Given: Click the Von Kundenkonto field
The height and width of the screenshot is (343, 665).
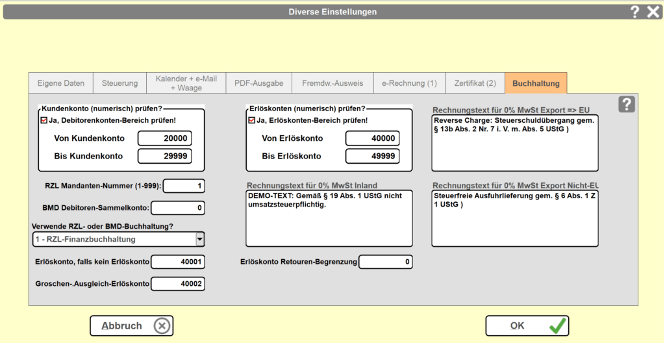Looking at the screenshot, I should [x=165, y=138].
